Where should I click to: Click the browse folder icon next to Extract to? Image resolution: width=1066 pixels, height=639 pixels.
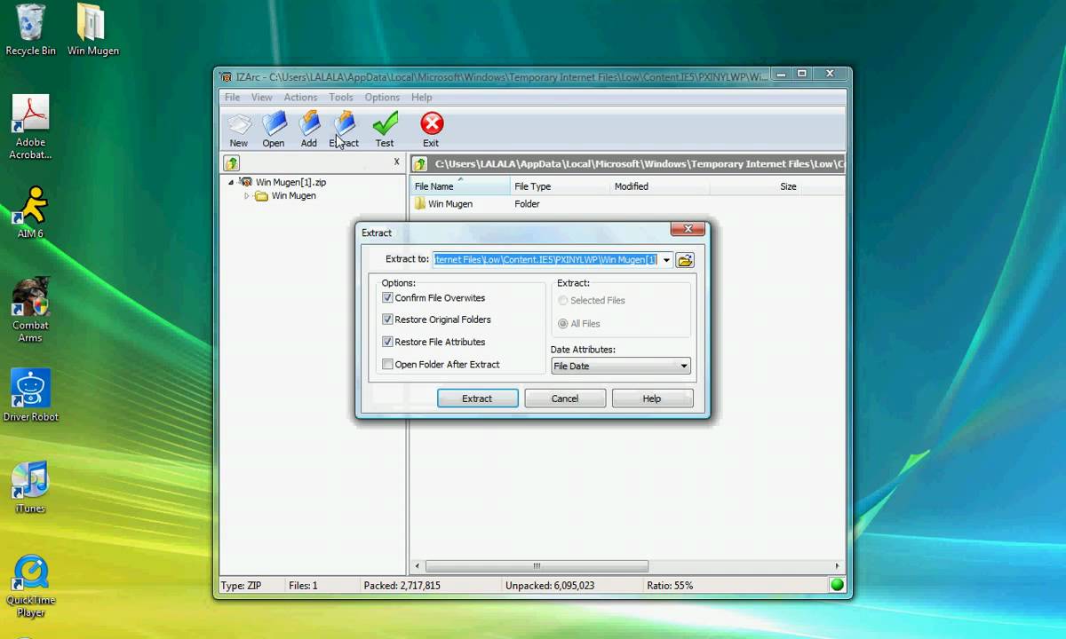pos(685,260)
